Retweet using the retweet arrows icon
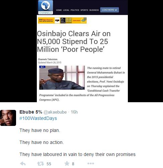Screen dimensions: 163x168 click(x=40, y=164)
